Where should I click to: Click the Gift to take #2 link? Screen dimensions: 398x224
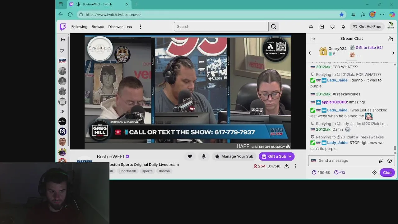[369, 48]
